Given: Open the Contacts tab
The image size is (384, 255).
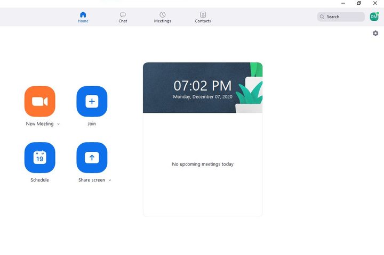Looking at the screenshot, I should (203, 17).
